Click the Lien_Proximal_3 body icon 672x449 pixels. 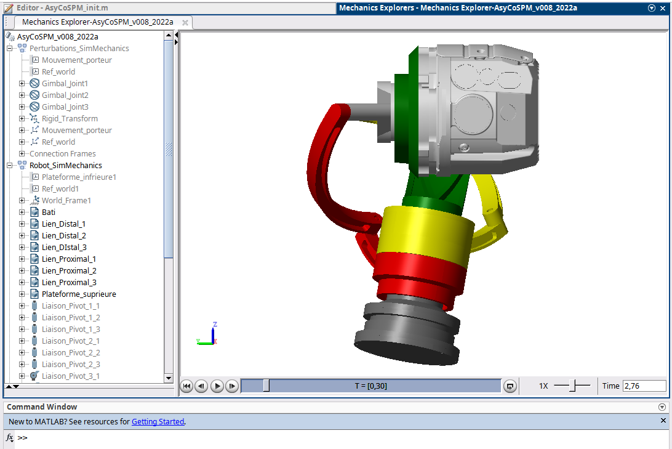(34, 282)
